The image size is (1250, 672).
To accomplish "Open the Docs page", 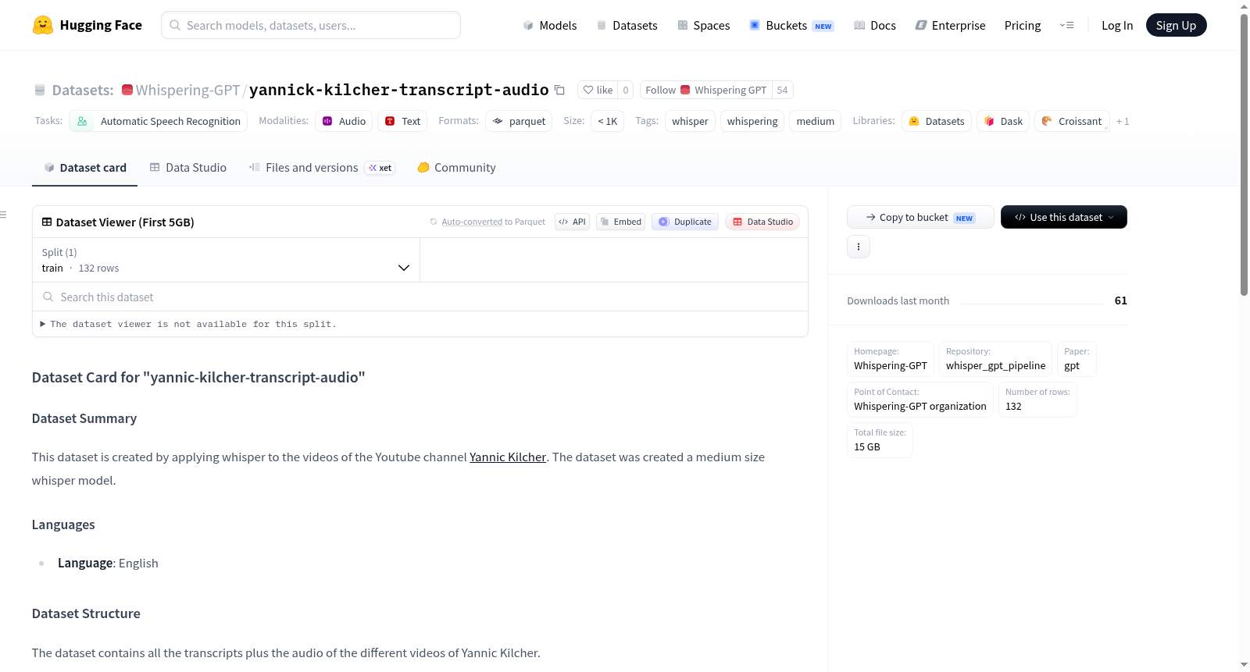I will 874,25.
